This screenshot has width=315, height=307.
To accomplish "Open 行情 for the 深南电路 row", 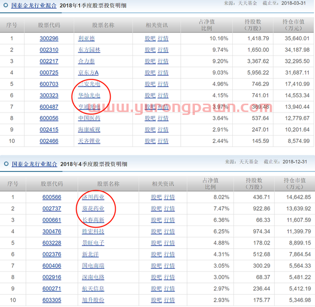I will [169, 277].
